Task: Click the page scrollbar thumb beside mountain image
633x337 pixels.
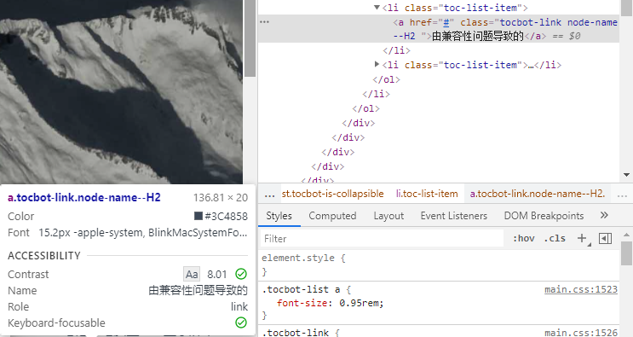Action: (x=250, y=38)
